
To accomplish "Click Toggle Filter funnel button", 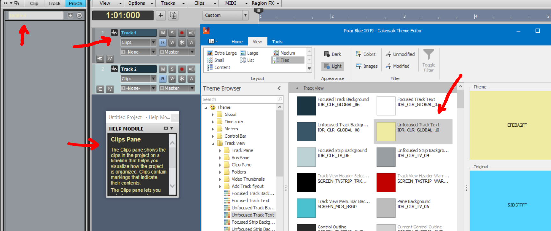I will (429, 61).
